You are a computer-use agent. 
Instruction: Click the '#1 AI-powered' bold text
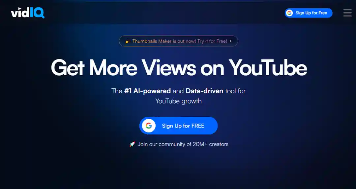coord(147,91)
